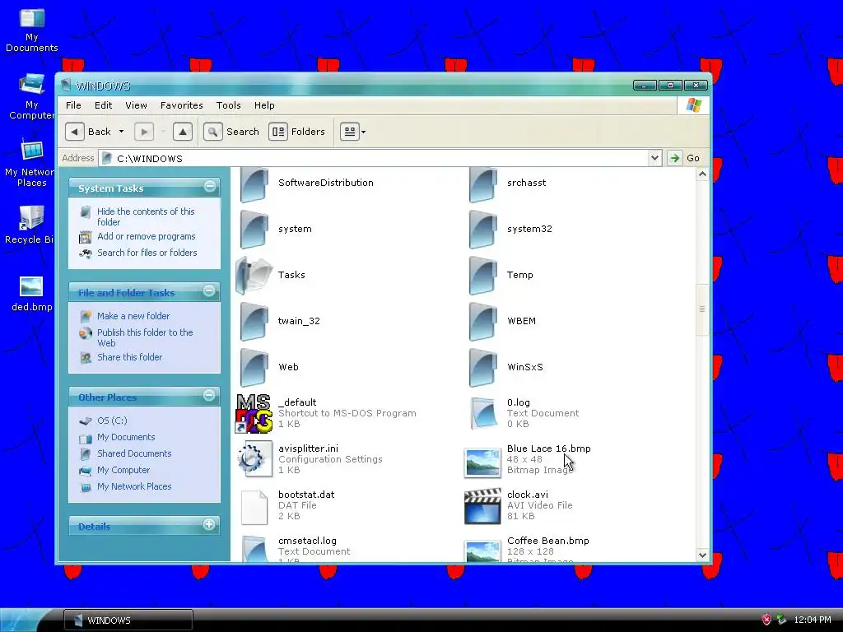Click Search for files or folders
The width and height of the screenshot is (843, 632).
point(147,253)
